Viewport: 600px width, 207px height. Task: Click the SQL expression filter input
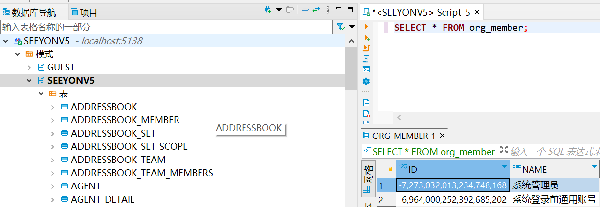coord(555,152)
